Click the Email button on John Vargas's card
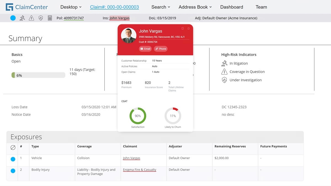Screen dimensions: 331x186 [145, 49]
